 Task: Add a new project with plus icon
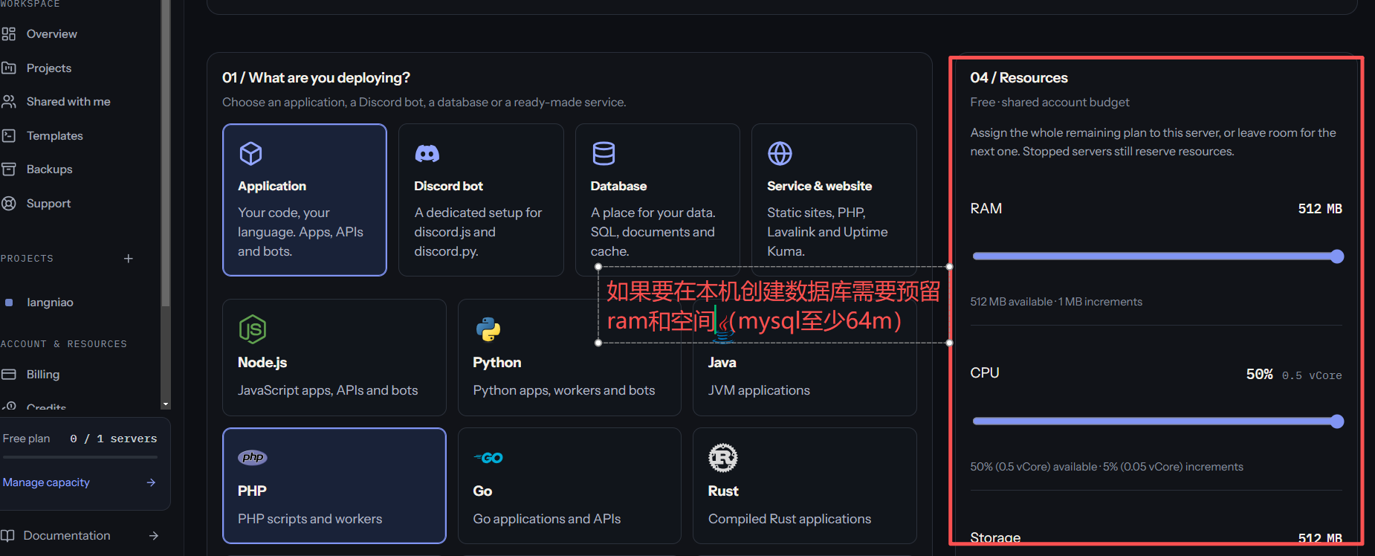[129, 259]
